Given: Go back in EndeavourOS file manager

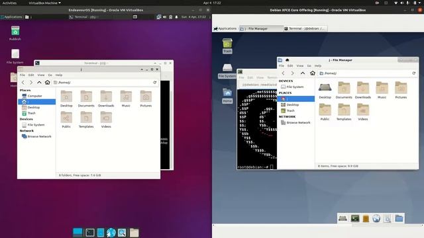Looking at the screenshot, I should click(x=23, y=82).
